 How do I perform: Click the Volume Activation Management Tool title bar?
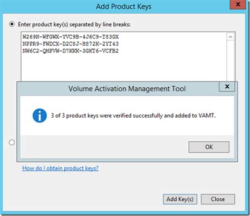(118, 89)
